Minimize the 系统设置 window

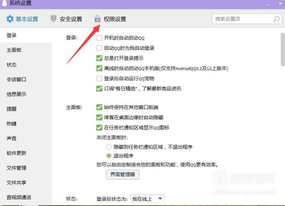coord(268,5)
